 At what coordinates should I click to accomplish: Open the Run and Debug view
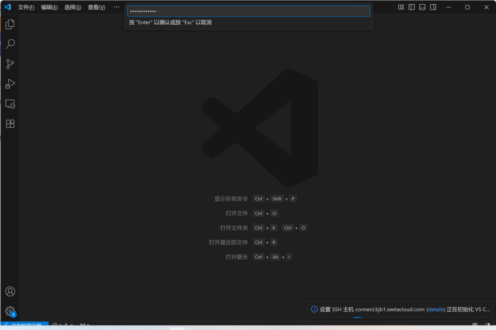coord(10,84)
